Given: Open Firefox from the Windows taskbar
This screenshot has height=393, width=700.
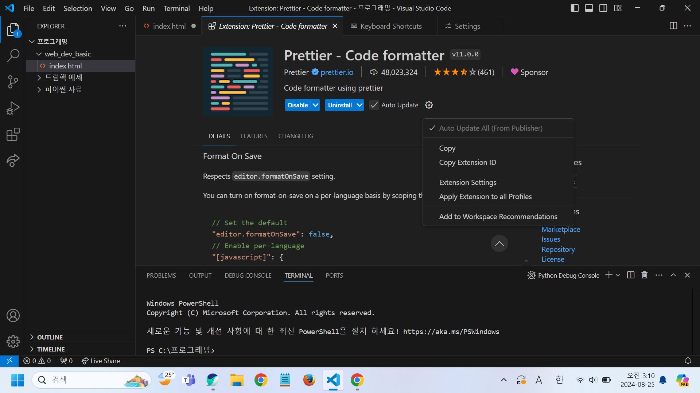Looking at the screenshot, I should click(x=309, y=380).
